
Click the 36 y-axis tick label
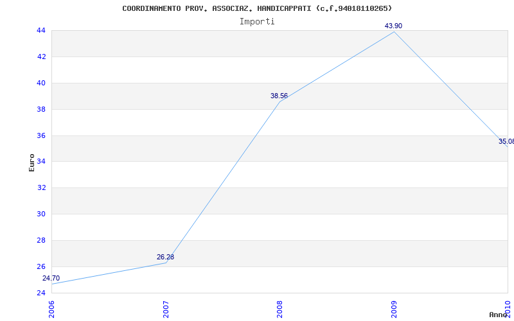point(41,135)
